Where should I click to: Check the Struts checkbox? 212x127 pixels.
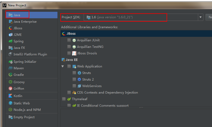[x=74, y=73]
